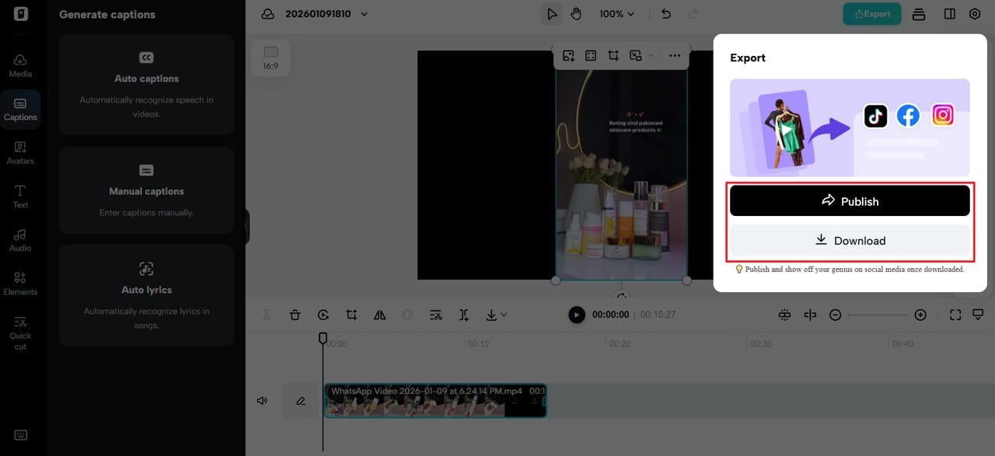This screenshot has width=995, height=456.
Task: Switch to the Audio tab in sidebar
Action: tap(20, 239)
